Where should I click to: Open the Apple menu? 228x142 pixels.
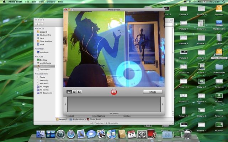pos(4,2)
